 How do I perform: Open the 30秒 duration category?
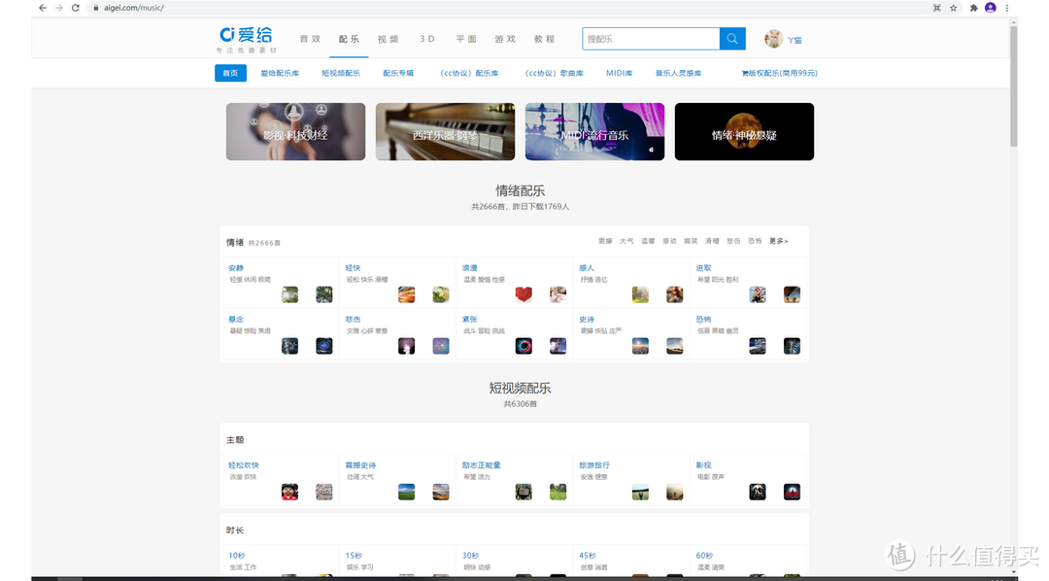tap(470, 556)
